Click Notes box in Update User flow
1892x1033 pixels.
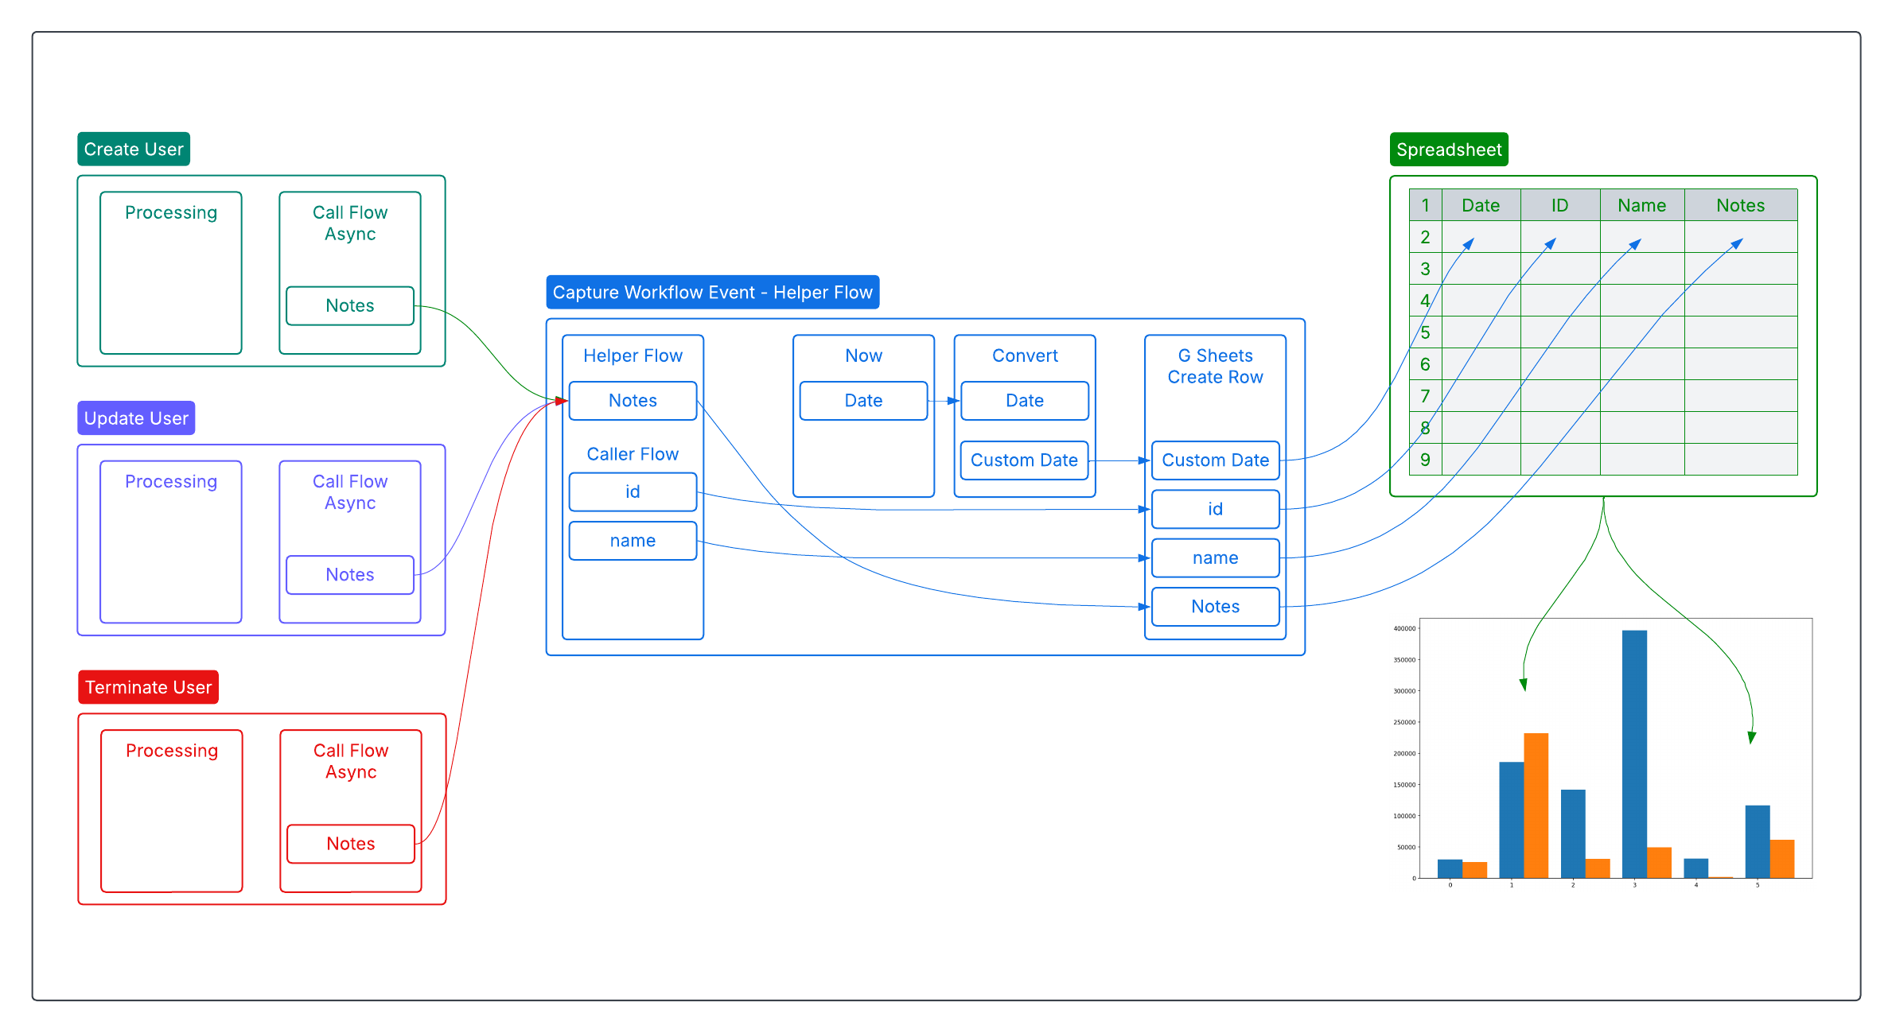[x=350, y=575]
